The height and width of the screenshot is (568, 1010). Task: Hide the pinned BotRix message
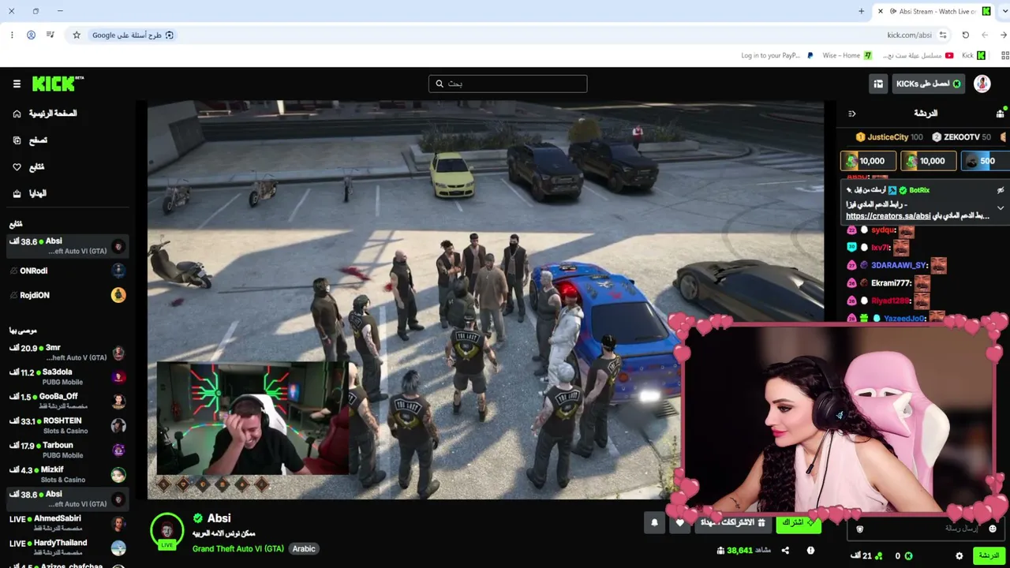tap(1001, 190)
